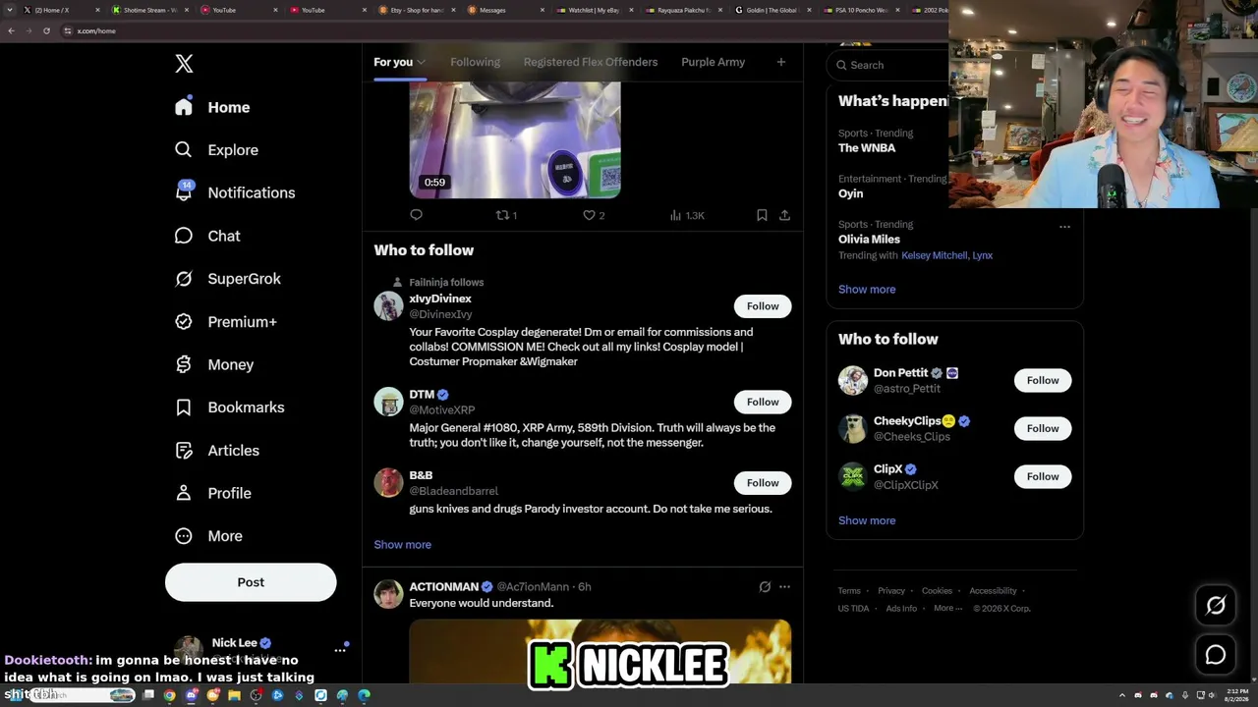Follow DTM @MotiveXRP
Image resolution: width=1258 pixels, height=707 pixels.
click(763, 402)
